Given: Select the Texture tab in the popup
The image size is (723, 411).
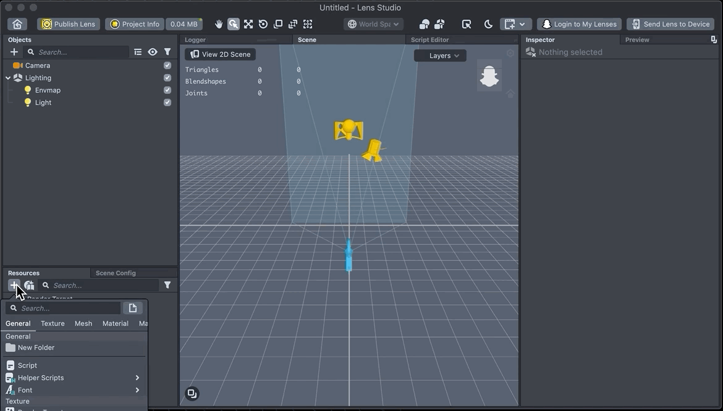Looking at the screenshot, I should [x=53, y=323].
